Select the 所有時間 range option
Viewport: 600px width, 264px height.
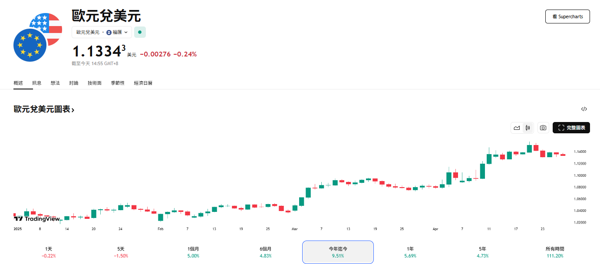click(x=554, y=252)
